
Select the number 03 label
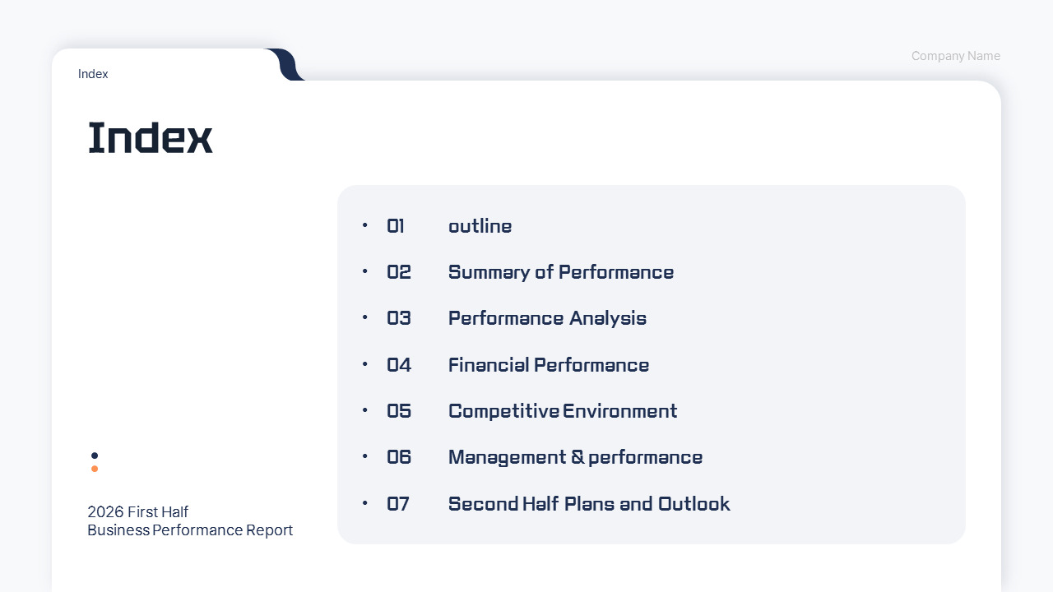coord(399,318)
